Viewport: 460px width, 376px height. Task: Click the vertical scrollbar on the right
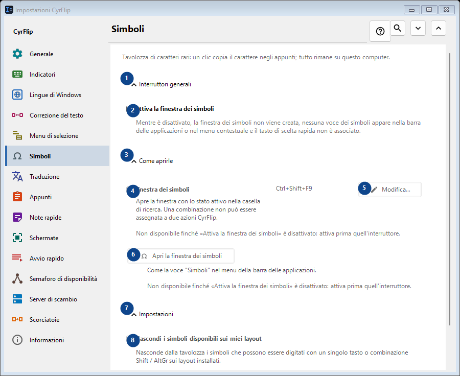(x=449, y=189)
